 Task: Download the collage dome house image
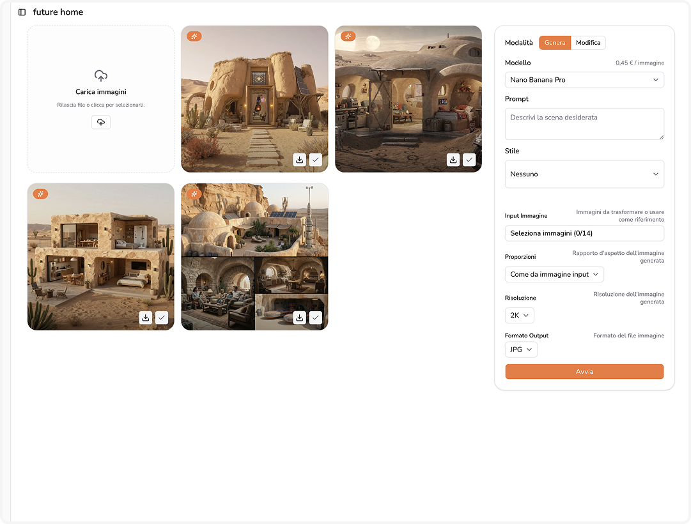coord(299,318)
